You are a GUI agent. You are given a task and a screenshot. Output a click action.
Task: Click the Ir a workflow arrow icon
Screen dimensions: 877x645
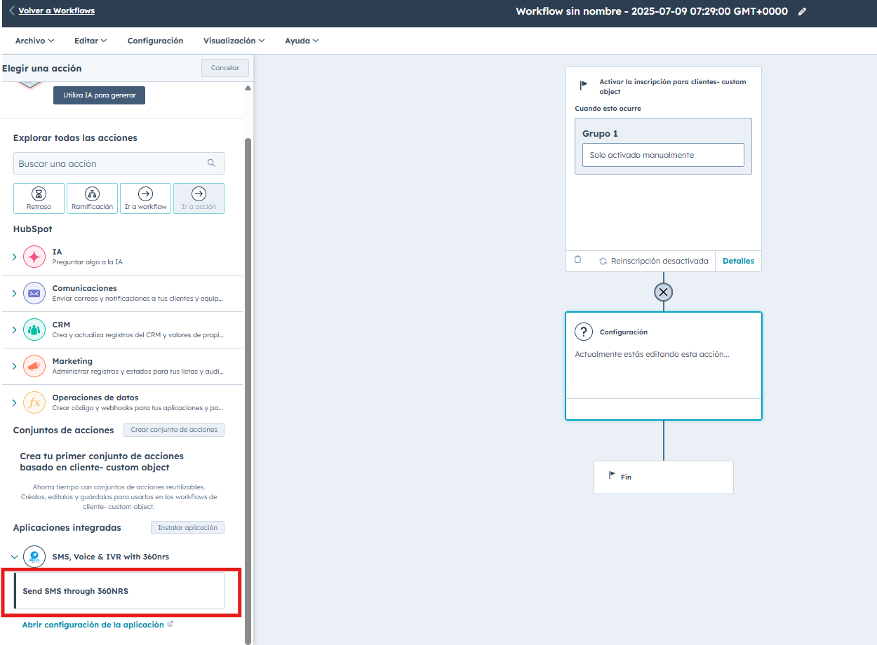[x=145, y=193]
